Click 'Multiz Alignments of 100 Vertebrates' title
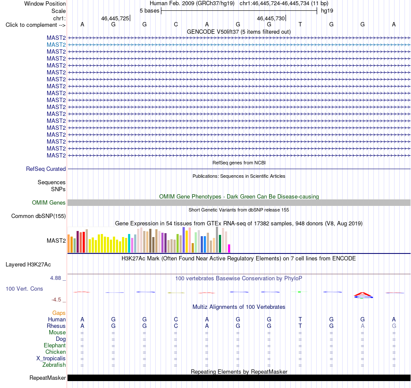Viewport: 411px width, 388px height. 239,307
